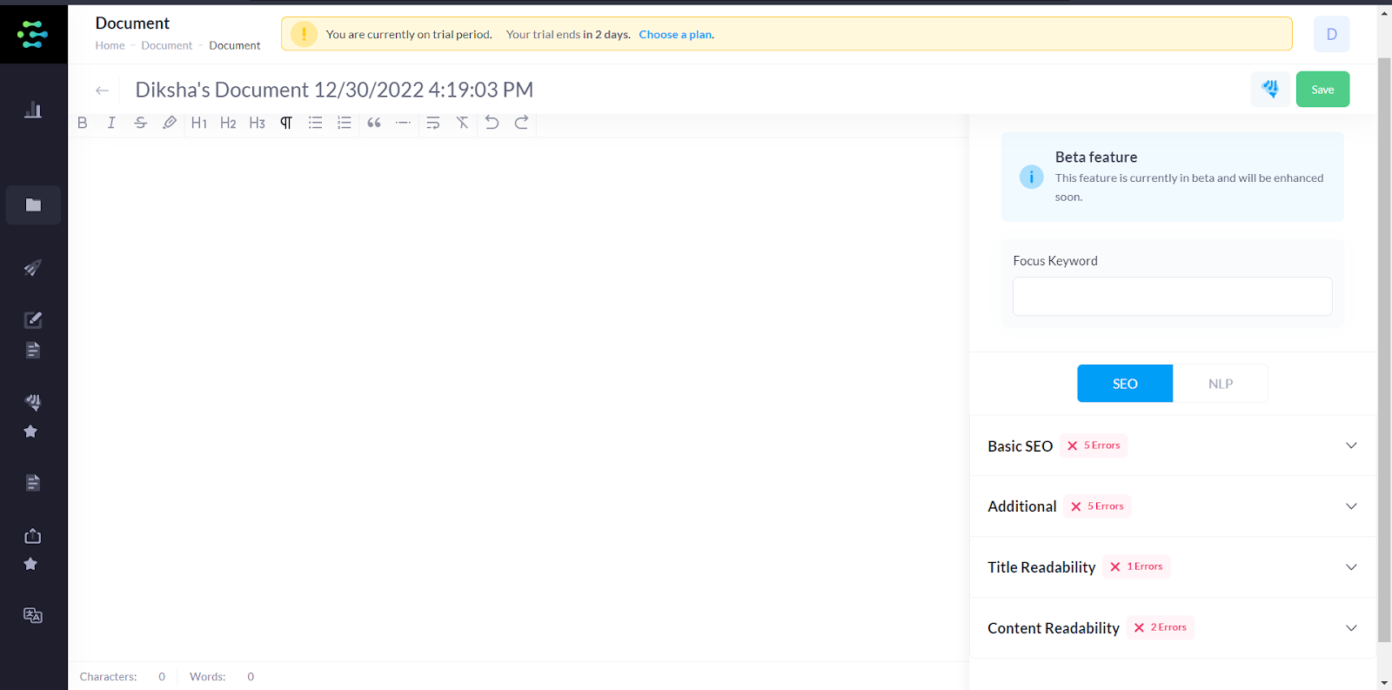Click the Basic SEO 5 Errors badge

(1094, 445)
